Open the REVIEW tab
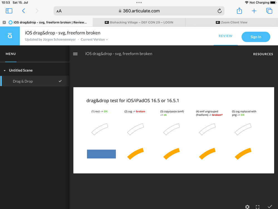 click(225, 36)
